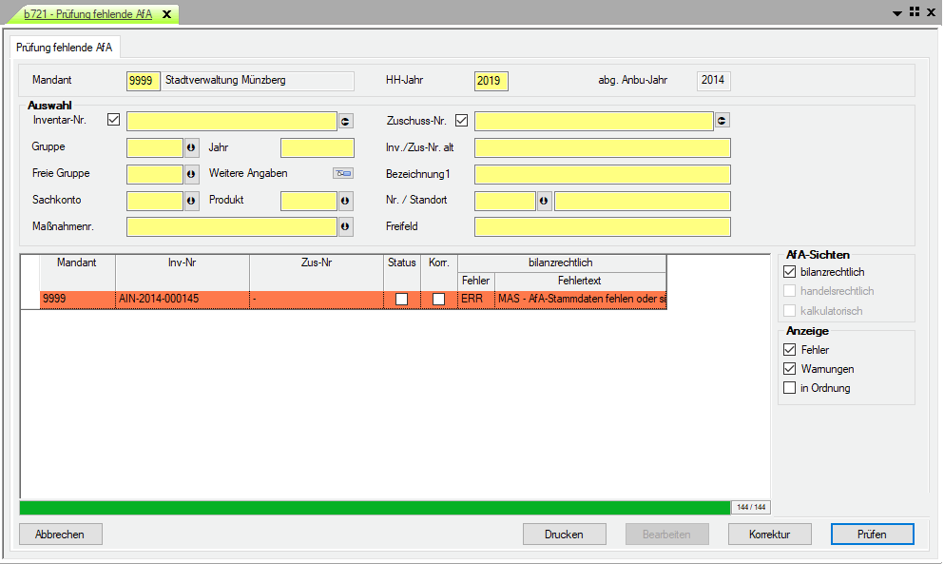Open the Gruppe selection lookup button
Image resolution: width=944 pixels, height=564 pixels.
click(191, 147)
